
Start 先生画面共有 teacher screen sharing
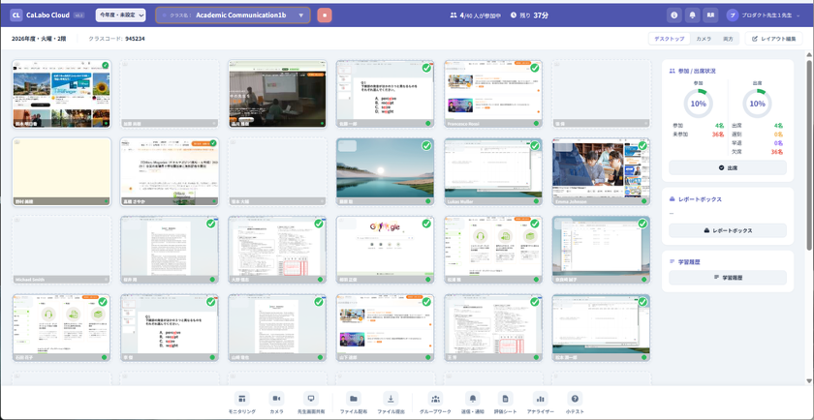tap(311, 399)
